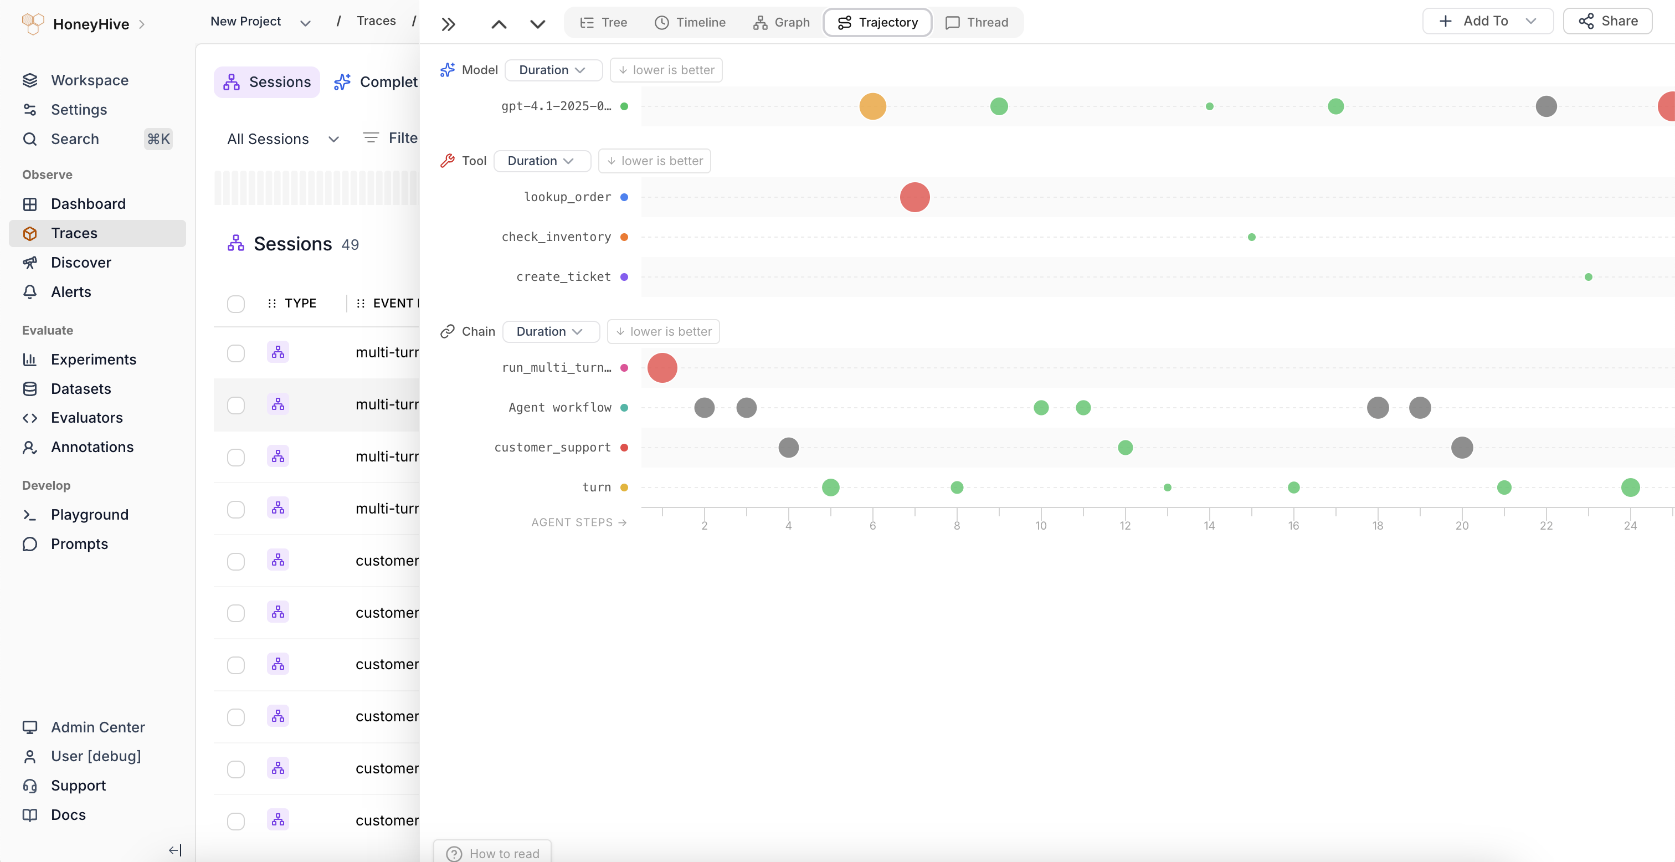1675x862 pixels.
Task: Collapse the left sidebar
Action: (x=175, y=850)
